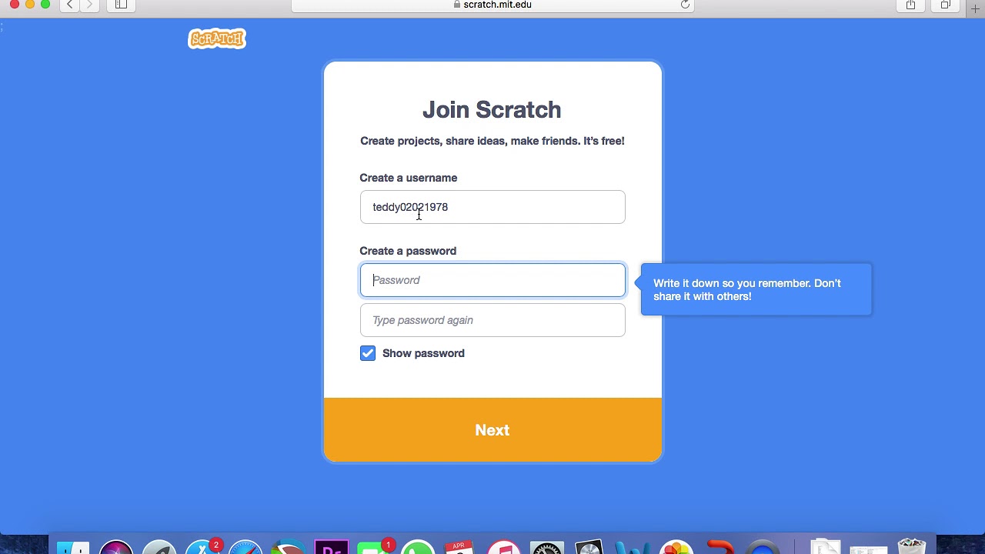
Task: Click the Show password label text
Action: (x=423, y=353)
